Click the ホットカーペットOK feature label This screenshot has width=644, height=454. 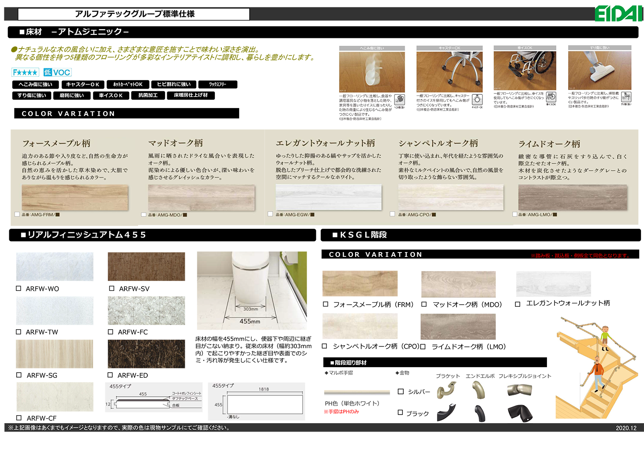pos(128,84)
